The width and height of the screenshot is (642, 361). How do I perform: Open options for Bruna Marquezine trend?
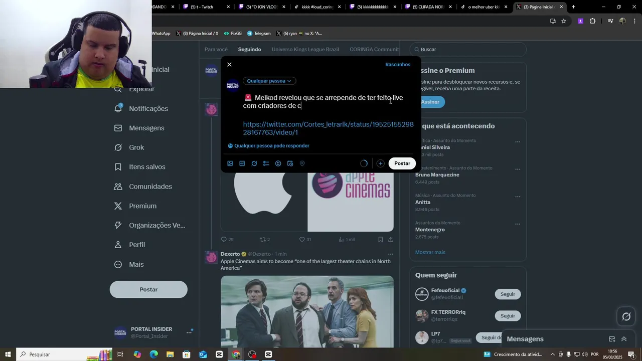(x=518, y=169)
